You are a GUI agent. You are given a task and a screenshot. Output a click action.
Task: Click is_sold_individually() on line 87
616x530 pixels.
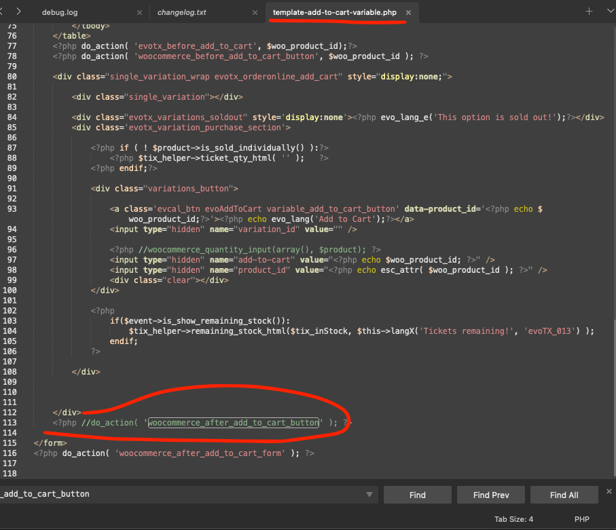(252, 148)
